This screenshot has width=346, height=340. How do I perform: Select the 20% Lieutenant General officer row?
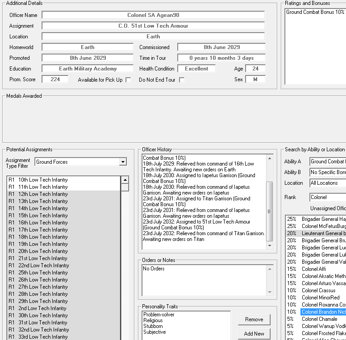(x=316, y=233)
